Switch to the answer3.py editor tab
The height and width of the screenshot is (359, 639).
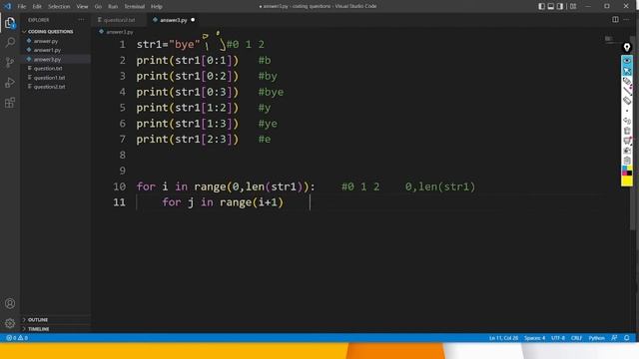pyautogui.click(x=173, y=20)
